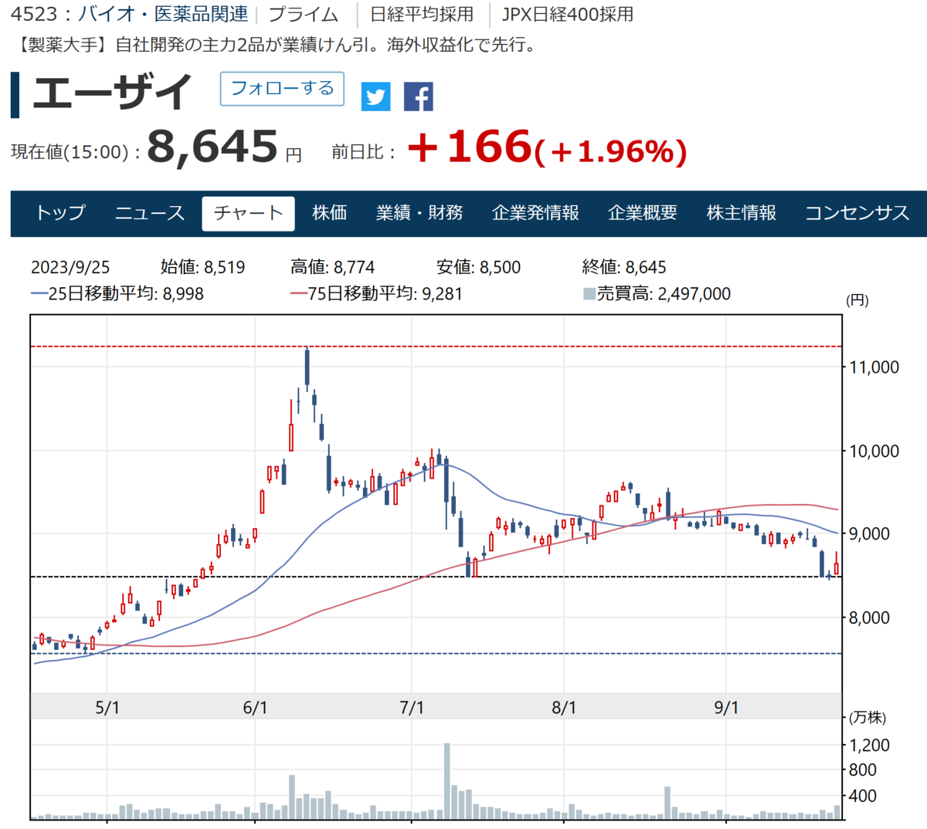
Task: Click the 始値: 8,519 open value
Action: point(202,268)
